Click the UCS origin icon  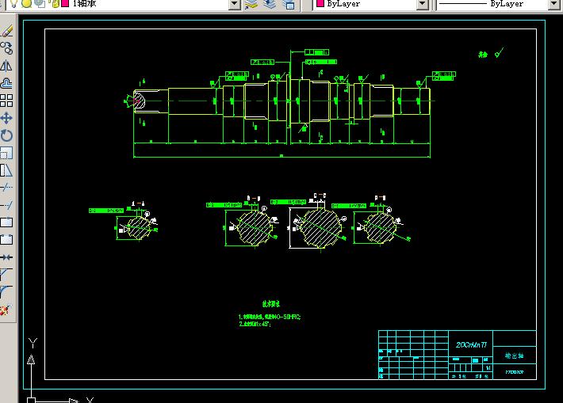click(x=31, y=400)
